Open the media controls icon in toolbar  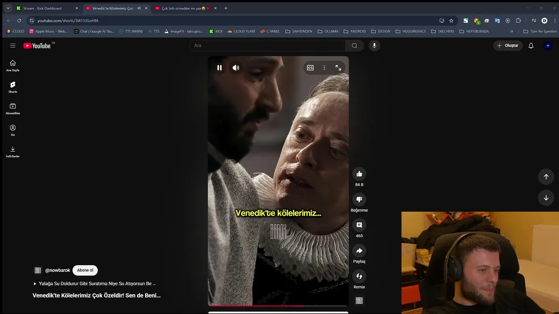tap(534, 20)
